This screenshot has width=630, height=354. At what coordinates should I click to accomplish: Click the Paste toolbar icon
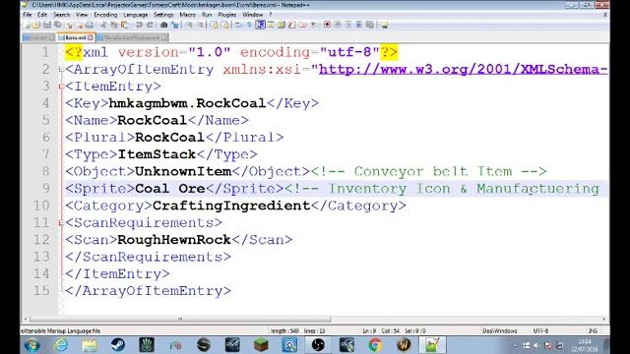[x=125, y=25]
